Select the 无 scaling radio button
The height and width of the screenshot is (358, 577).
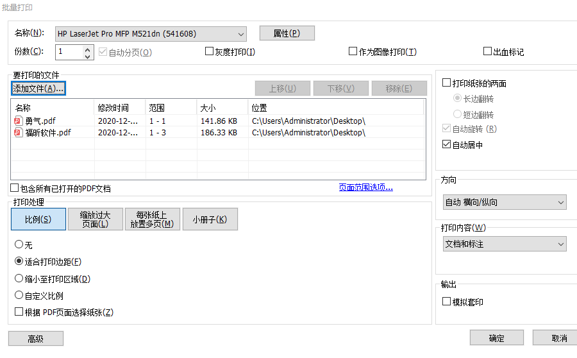point(19,244)
